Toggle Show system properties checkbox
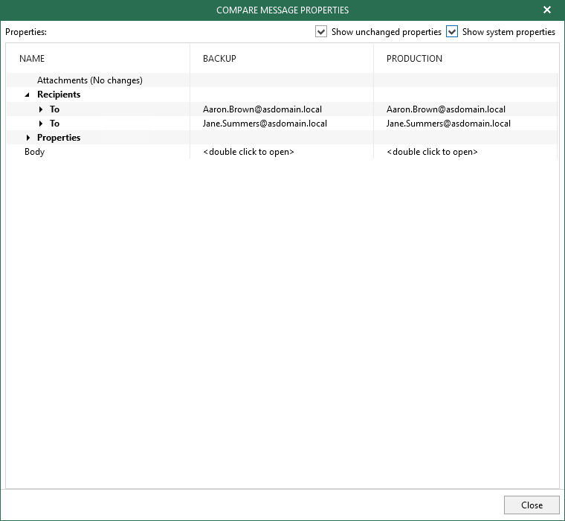Viewport: 565px width, 521px height. tap(452, 32)
